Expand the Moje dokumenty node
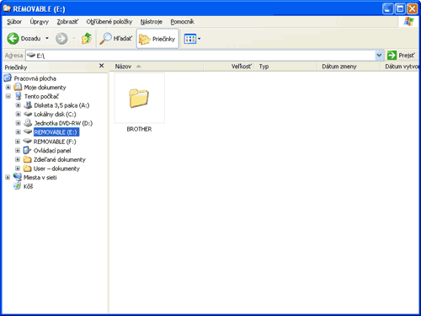Viewport: 421px width, 316px height. click(8, 88)
